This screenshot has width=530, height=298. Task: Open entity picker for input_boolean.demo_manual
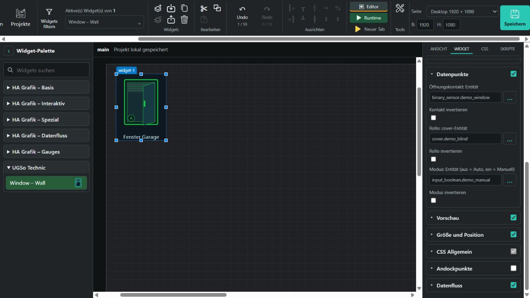pos(509,180)
